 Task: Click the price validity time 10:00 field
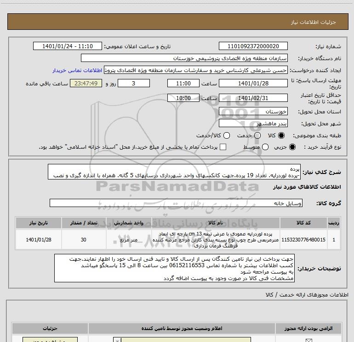click(x=183, y=98)
